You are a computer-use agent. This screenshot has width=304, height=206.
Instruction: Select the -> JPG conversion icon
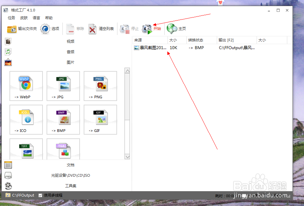click(x=63, y=86)
